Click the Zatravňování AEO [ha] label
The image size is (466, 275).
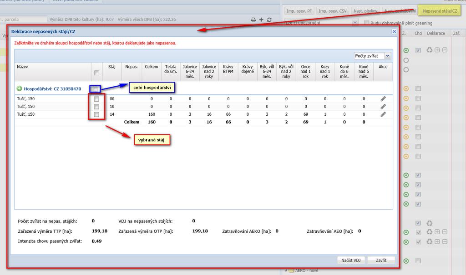tap(330, 231)
